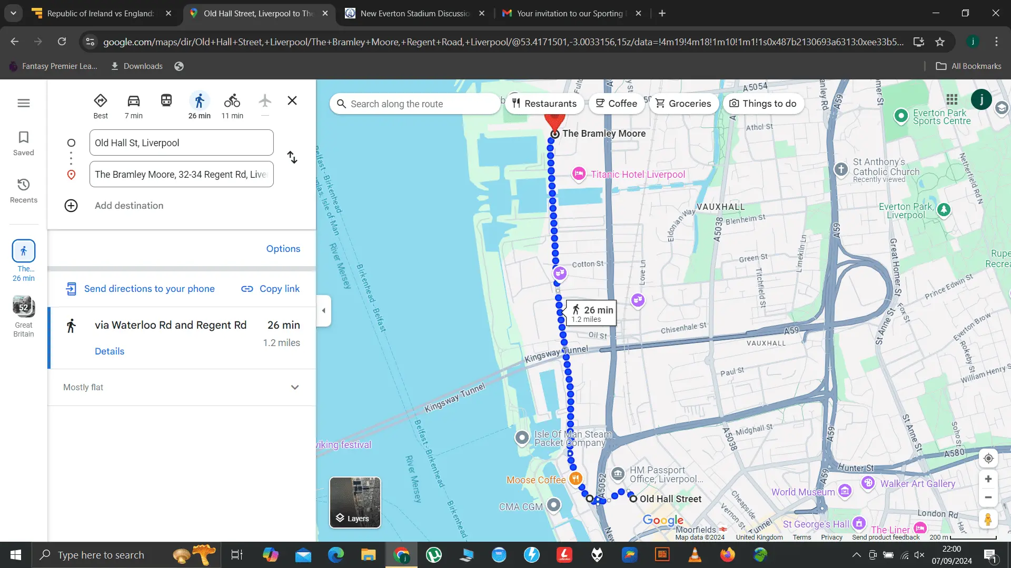Viewport: 1011px width, 568px height.
Task: Reverse starting point and destination
Action: (x=292, y=157)
